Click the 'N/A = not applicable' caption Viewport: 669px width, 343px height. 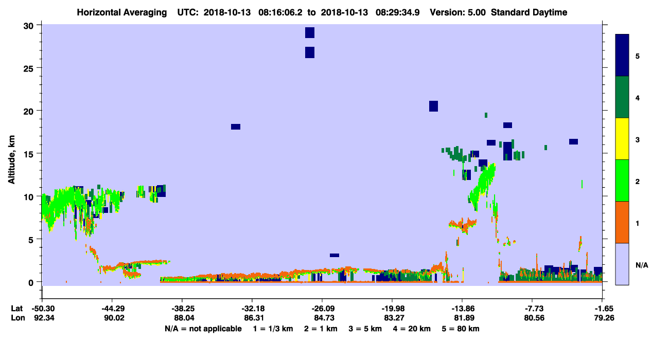point(203,329)
